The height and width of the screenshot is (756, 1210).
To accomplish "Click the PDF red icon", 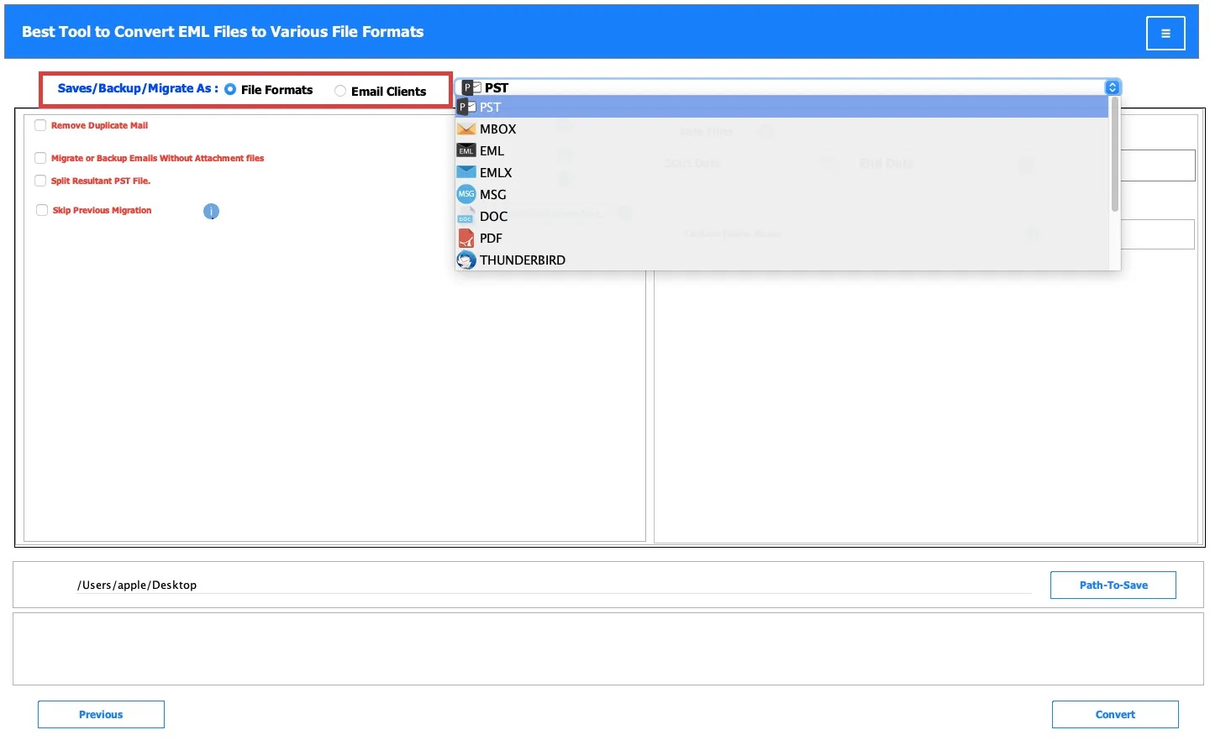I will click(466, 239).
